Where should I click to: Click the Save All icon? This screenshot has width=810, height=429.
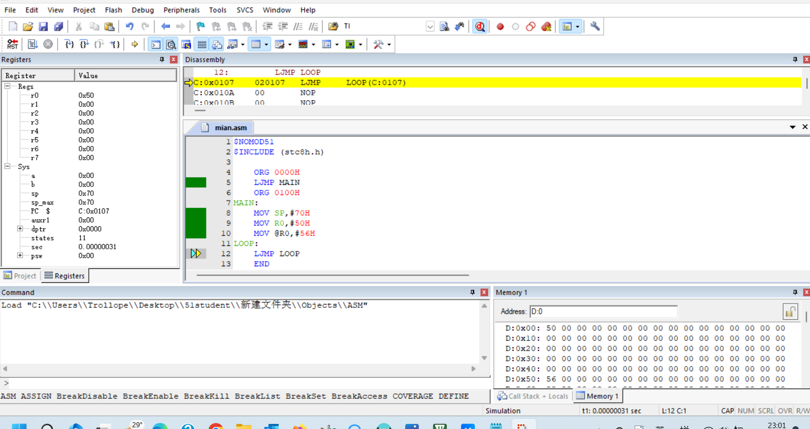click(x=59, y=26)
